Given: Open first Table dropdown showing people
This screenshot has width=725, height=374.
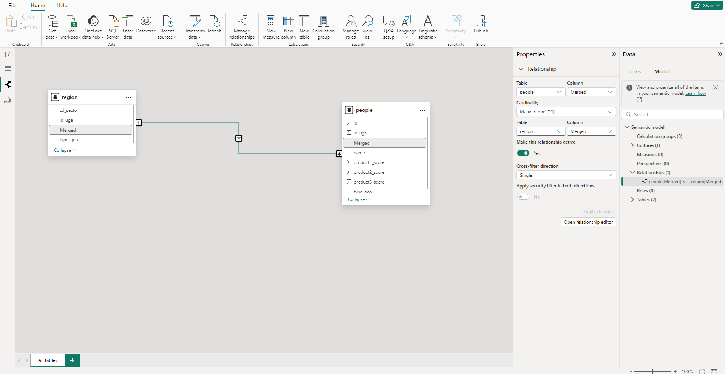Looking at the screenshot, I should (541, 92).
